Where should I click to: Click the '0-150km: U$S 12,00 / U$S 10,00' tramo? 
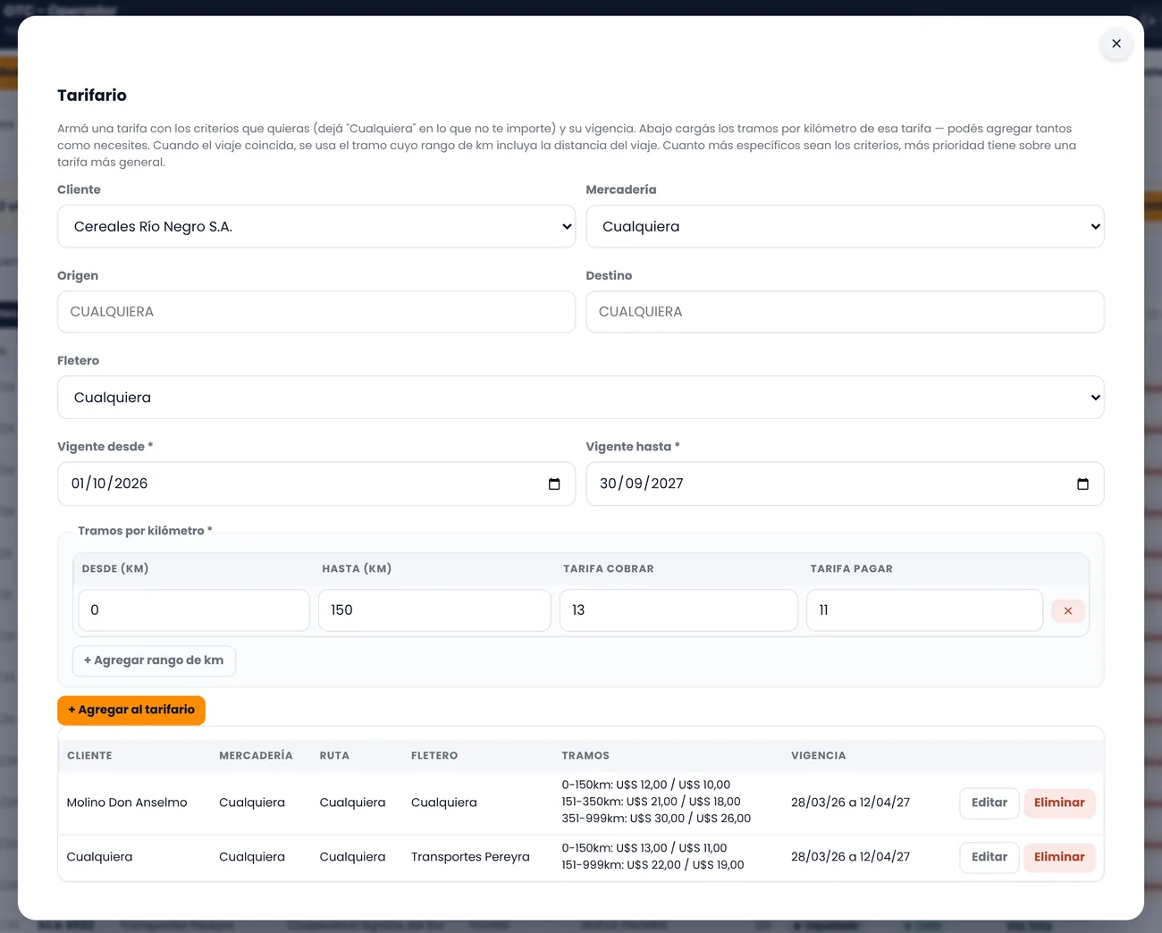tap(646, 785)
